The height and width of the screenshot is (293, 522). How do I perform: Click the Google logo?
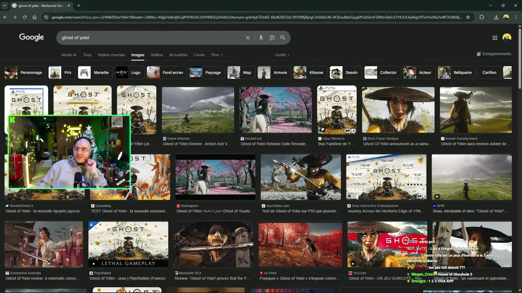(x=31, y=37)
